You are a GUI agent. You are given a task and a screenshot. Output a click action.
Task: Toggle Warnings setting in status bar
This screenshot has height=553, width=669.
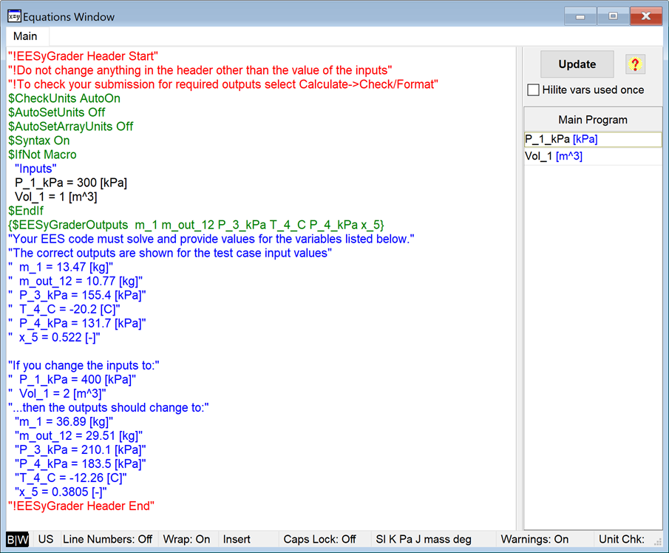click(x=534, y=540)
